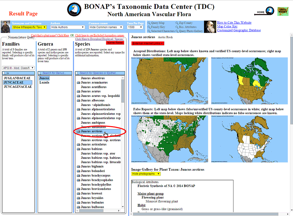This screenshot has height=216, width=293.
Task: Click the Search for Genus field
Action: 55,73
